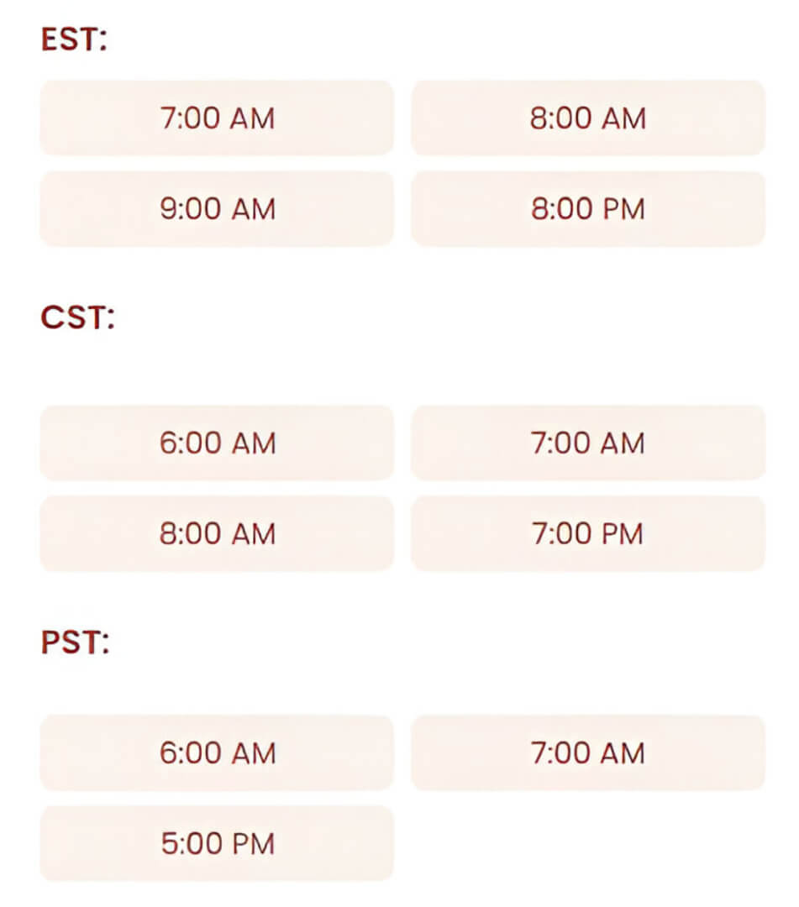Select the latest morning Pacific time slot
The image size is (799, 907).
click(588, 752)
